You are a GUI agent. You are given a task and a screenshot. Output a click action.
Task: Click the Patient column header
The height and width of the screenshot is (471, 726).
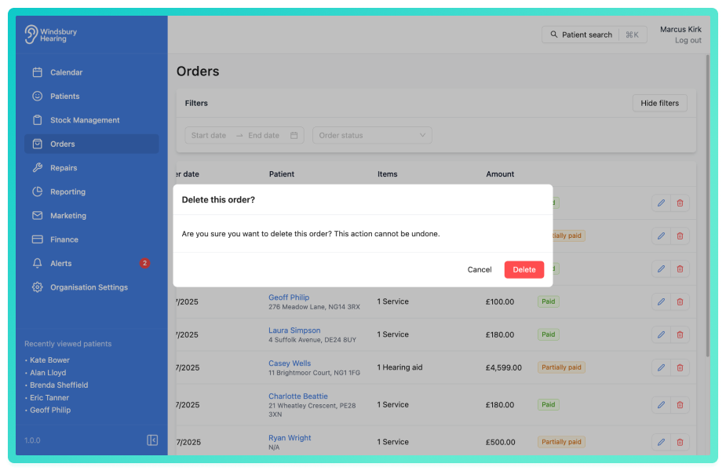282,174
